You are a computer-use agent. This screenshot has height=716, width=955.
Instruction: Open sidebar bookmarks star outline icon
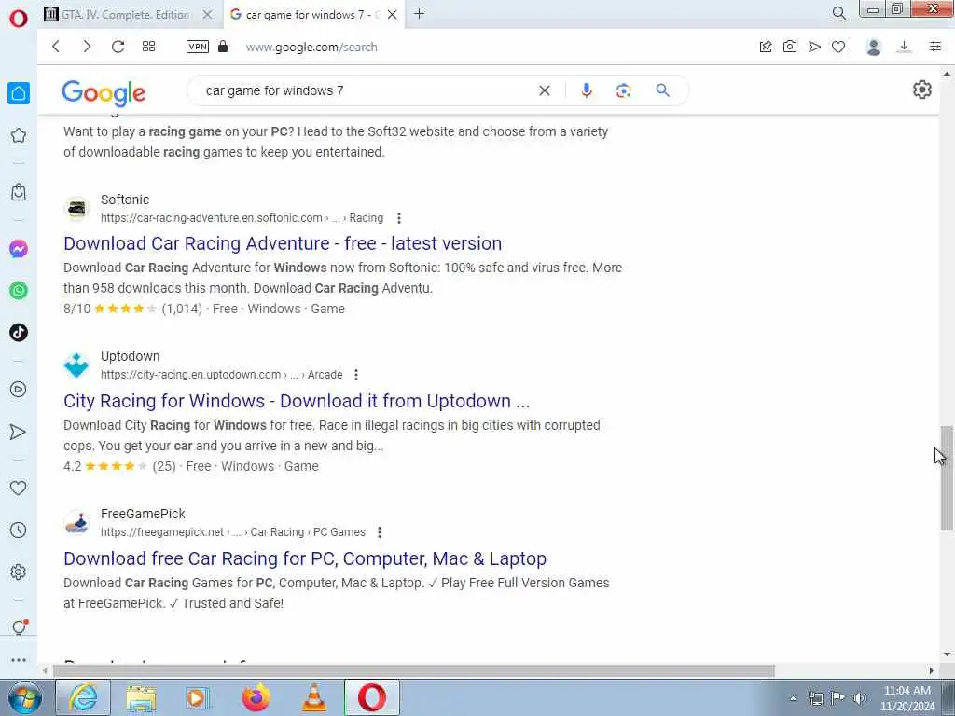click(x=19, y=135)
